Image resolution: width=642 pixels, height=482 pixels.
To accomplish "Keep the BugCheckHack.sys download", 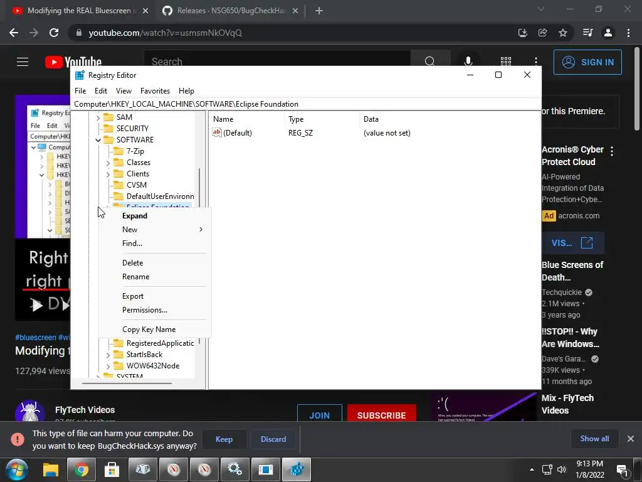I will (224, 439).
